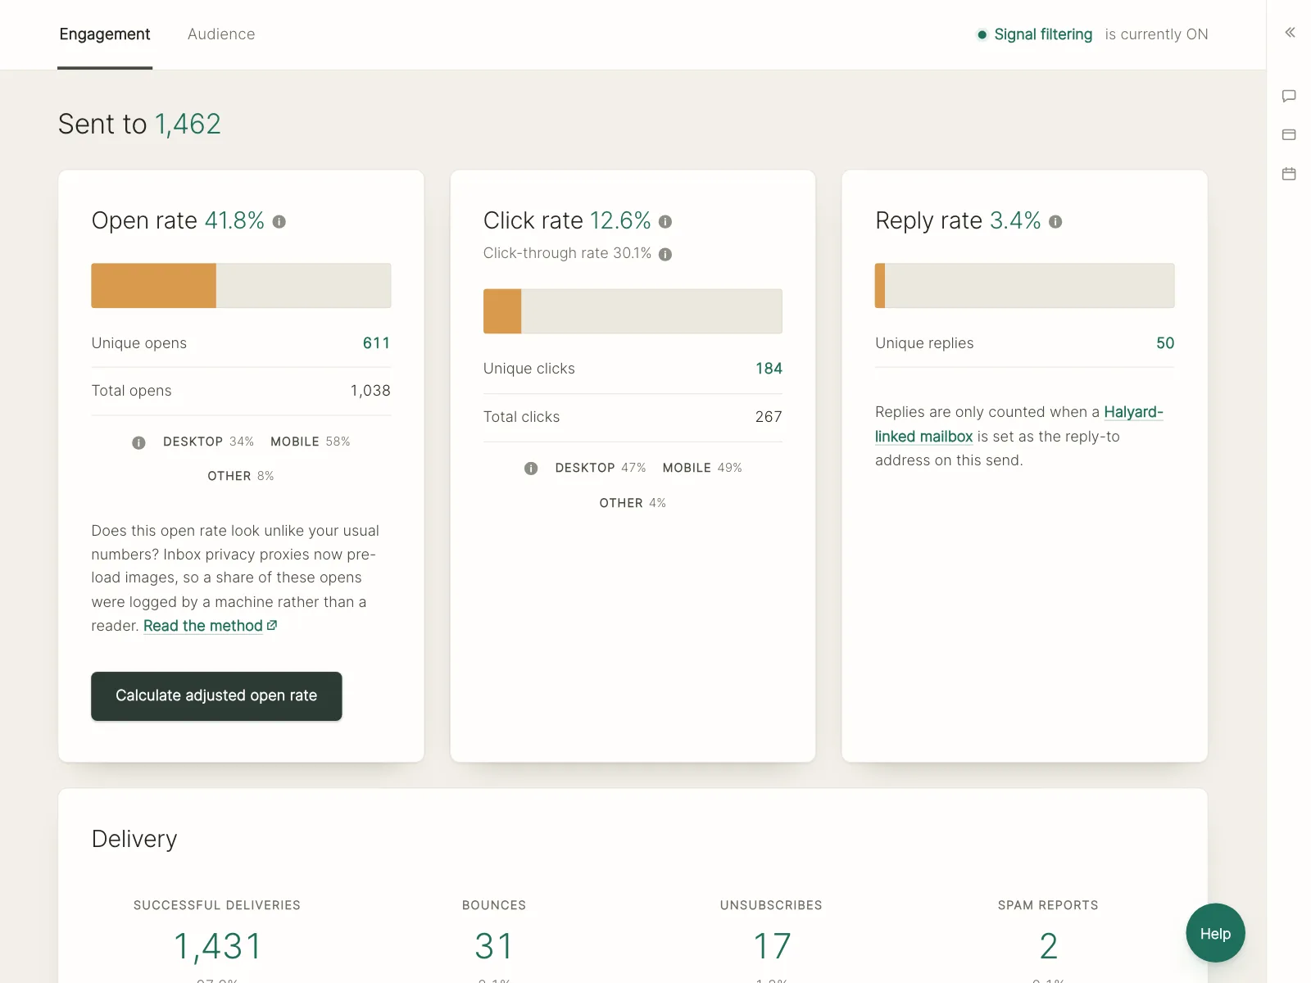Image resolution: width=1311 pixels, height=983 pixels.
Task: Click the info icon beside Reply rate
Action: pyautogui.click(x=1055, y=222)
